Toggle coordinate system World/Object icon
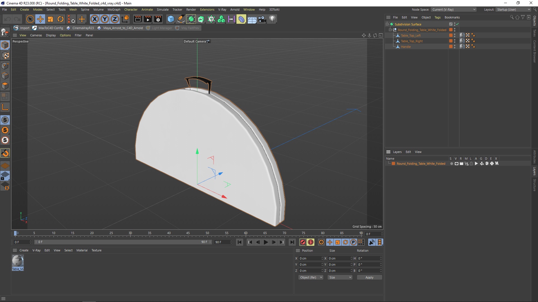Viewport: 538px width, 302px height. point(125,19)
